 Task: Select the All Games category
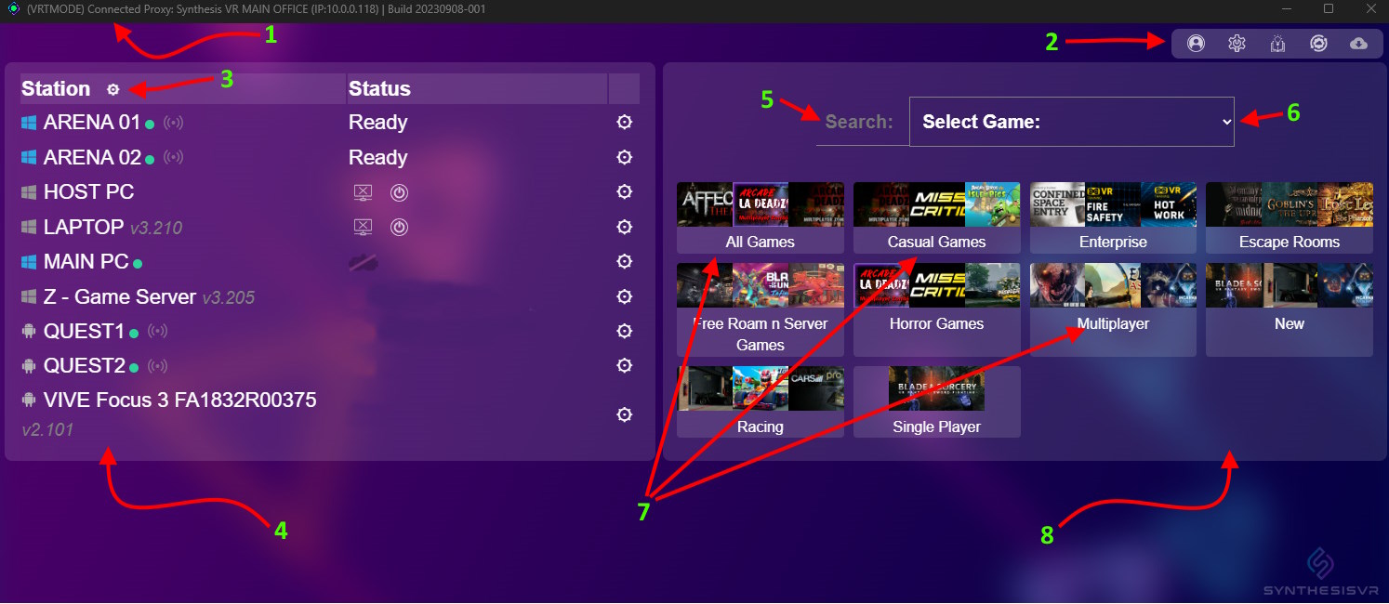(760, 218)
